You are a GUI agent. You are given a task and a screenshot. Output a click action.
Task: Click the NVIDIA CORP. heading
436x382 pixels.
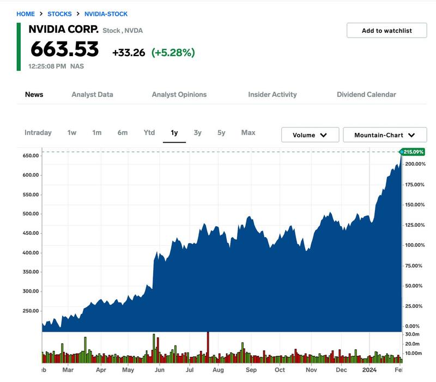pyautogui.click(x=63, y=29)
